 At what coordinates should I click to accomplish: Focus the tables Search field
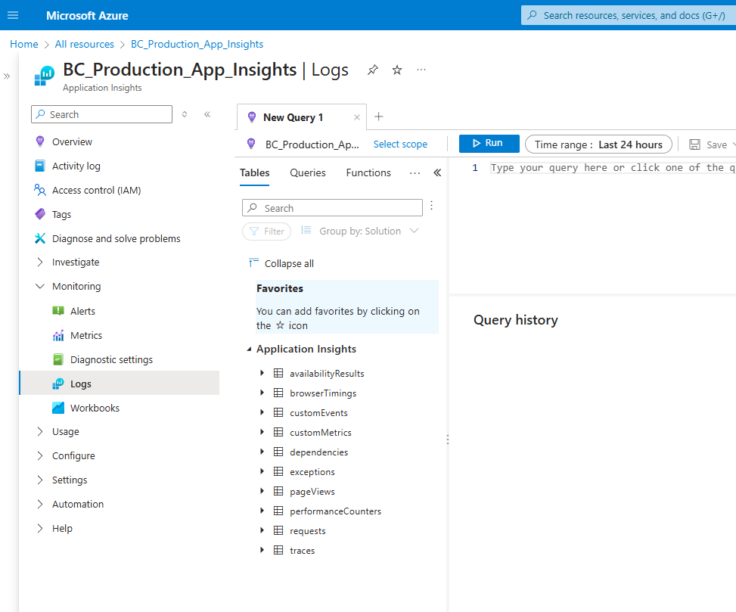(x=332, y=208)
